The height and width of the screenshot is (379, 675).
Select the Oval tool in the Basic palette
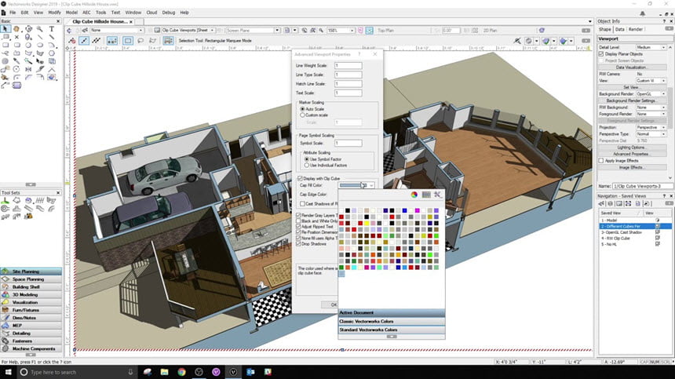pos(40,45)
